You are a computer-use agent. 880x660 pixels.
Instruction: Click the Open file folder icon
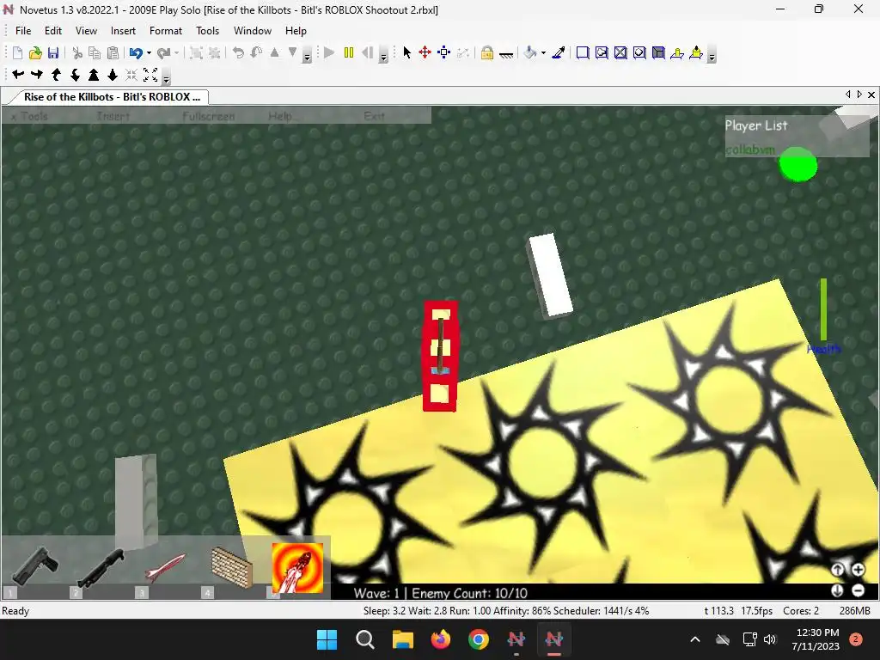coord(35,53)
